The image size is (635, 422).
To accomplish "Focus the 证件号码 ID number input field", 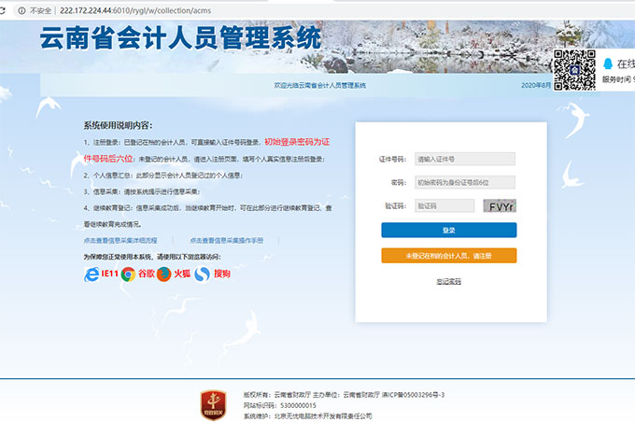I will tap(464, 159).
